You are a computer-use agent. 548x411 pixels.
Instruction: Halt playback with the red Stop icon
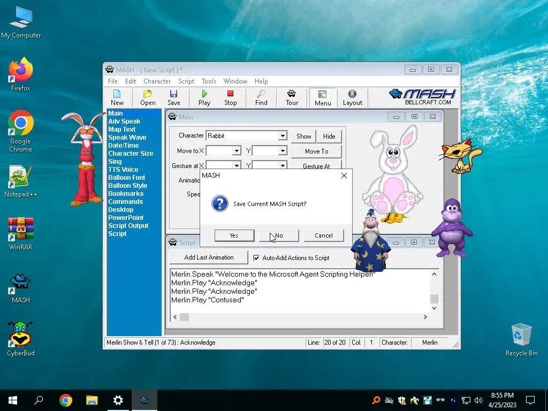[x=230, y=97]
